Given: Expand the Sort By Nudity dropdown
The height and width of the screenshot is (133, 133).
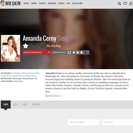Looking at the screenshot, I should [84, 122].
